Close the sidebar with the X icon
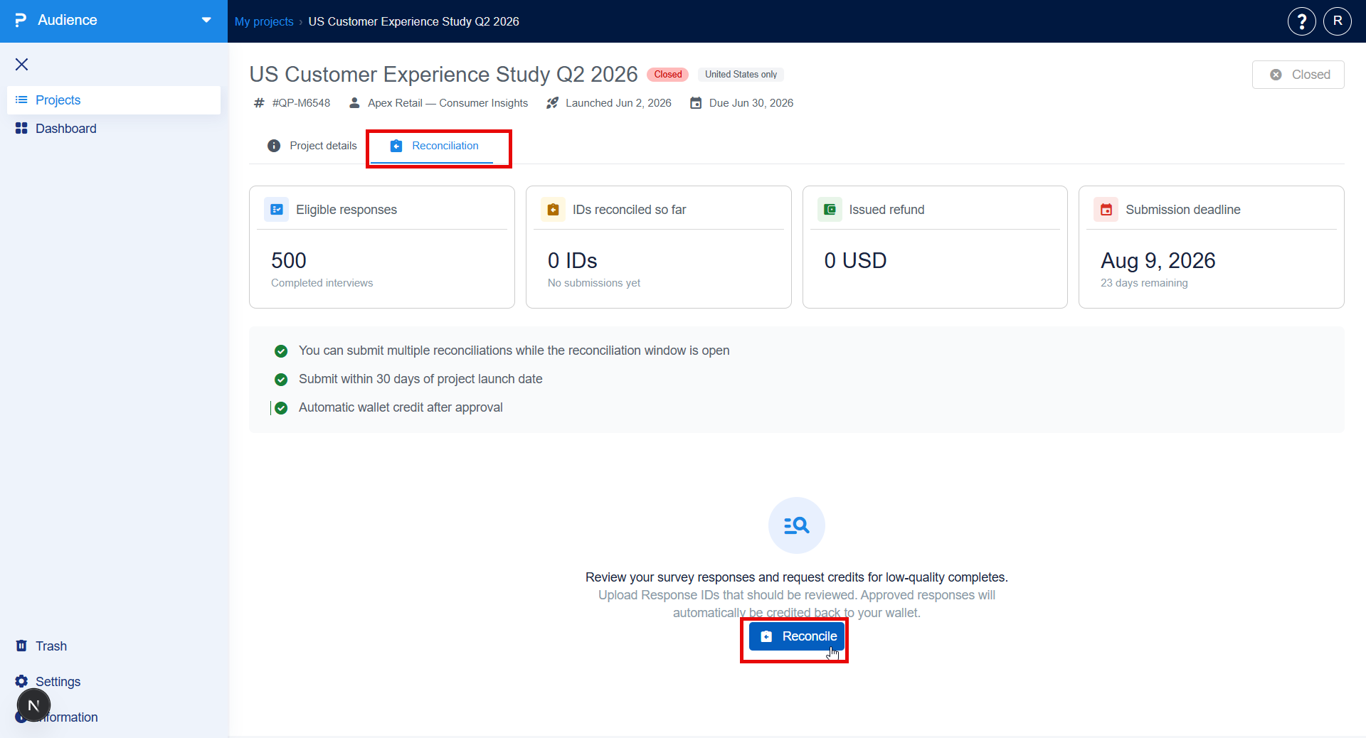 pyautogui.click(x=22, y=65)
